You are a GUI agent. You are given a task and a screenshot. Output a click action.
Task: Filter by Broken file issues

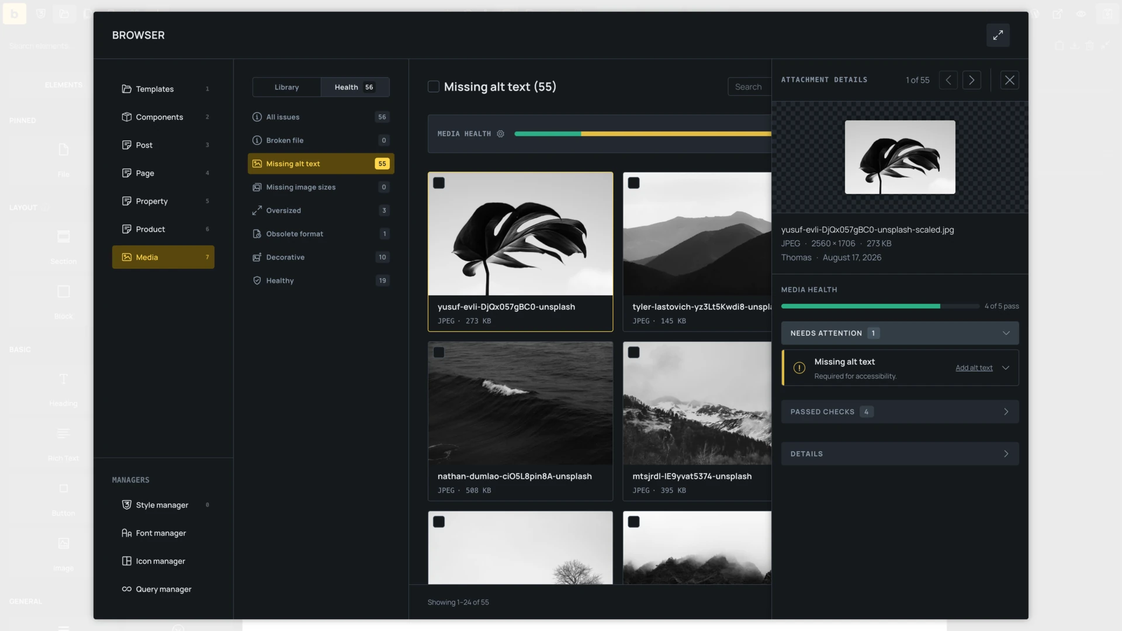pos(321,140)
